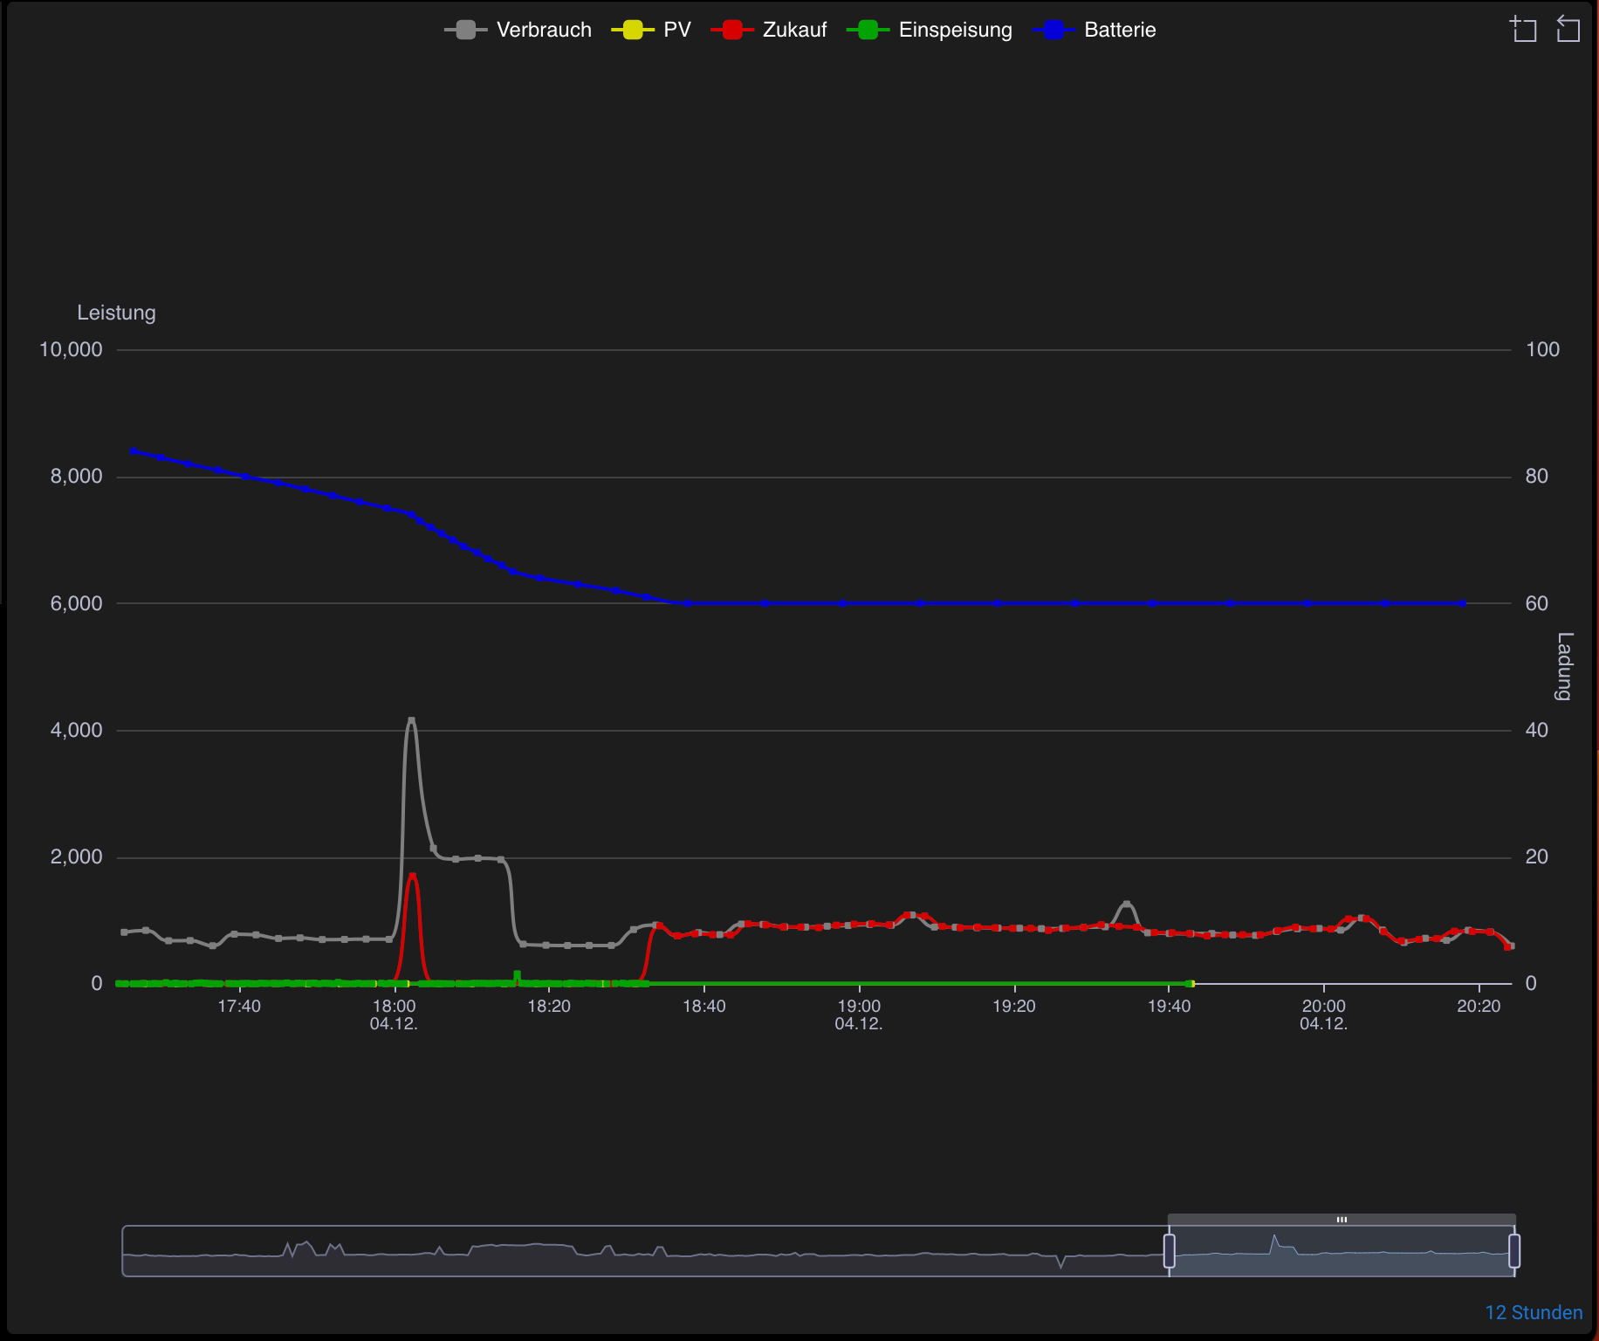Click the Ladung axis title

pos(1564,666)
